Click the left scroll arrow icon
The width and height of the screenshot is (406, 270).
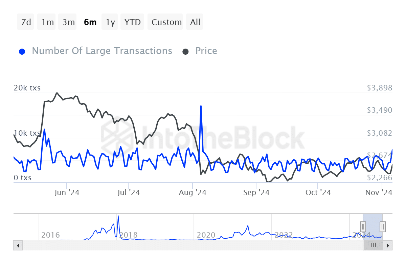18,245
